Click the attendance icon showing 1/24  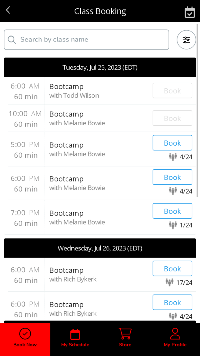[x=173, y=225]
